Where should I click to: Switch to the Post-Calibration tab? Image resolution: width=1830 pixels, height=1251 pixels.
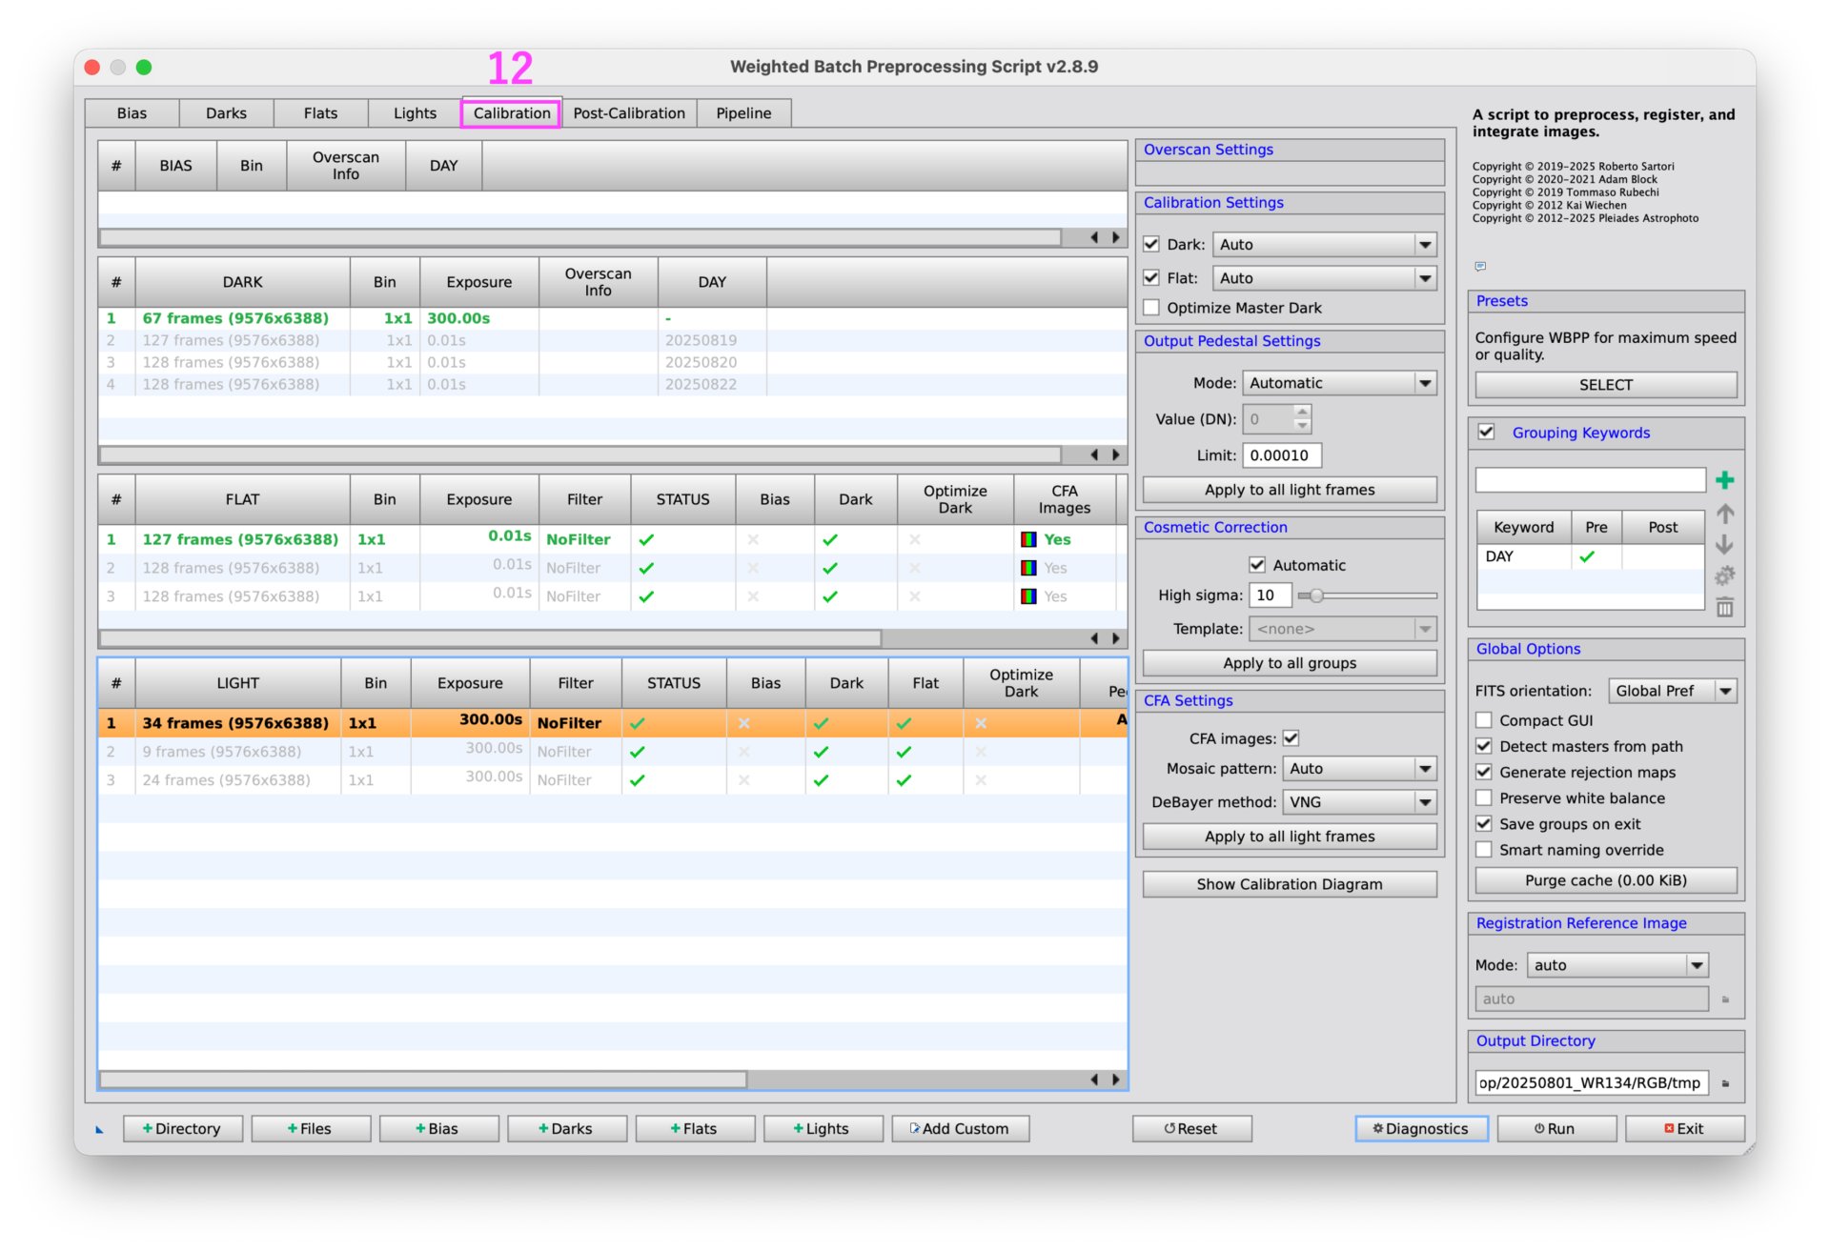click(x=629, y=113)
